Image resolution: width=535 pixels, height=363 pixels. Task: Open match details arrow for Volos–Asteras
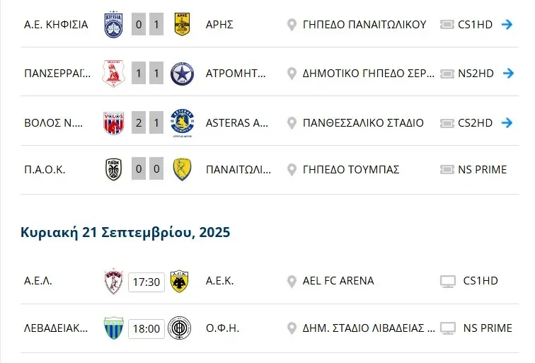click(x=507, y=122)
